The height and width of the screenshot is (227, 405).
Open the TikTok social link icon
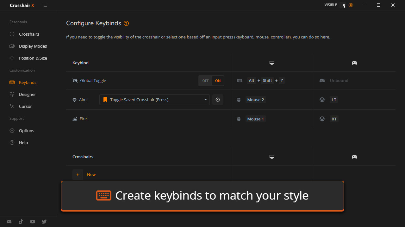tap(21, 222)
